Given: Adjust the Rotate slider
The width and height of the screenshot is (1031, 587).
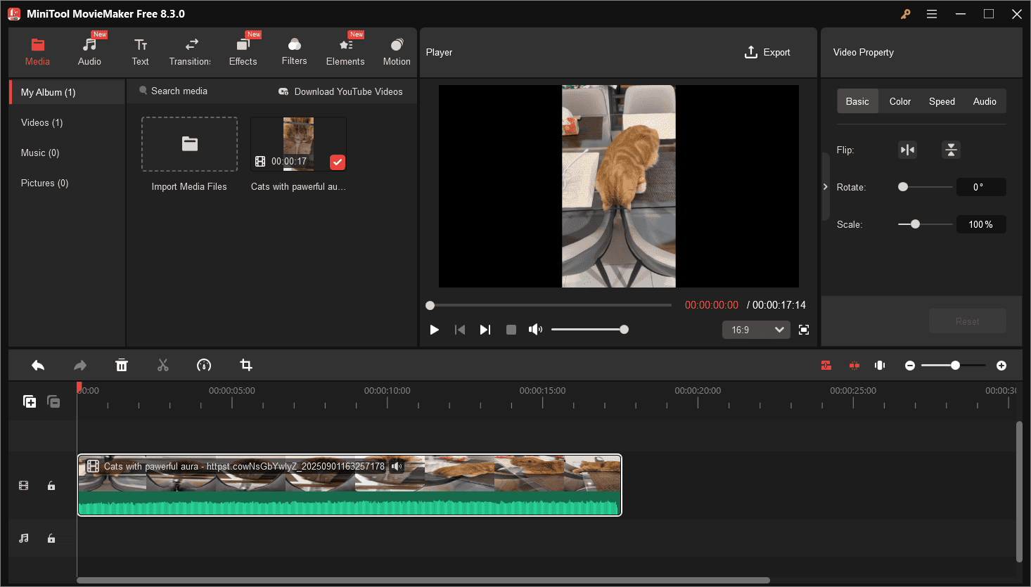Looking at the screenshot, I should [x=926, y=187].
